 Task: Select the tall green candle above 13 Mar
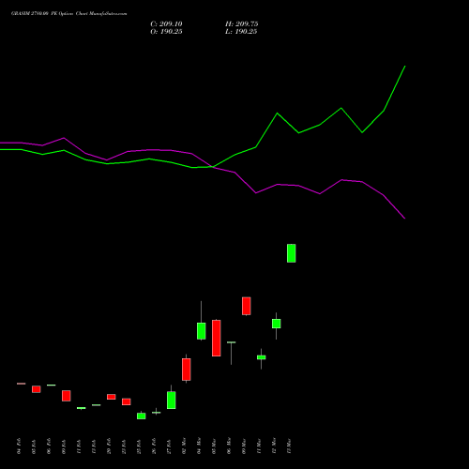[x=292, y=253]
